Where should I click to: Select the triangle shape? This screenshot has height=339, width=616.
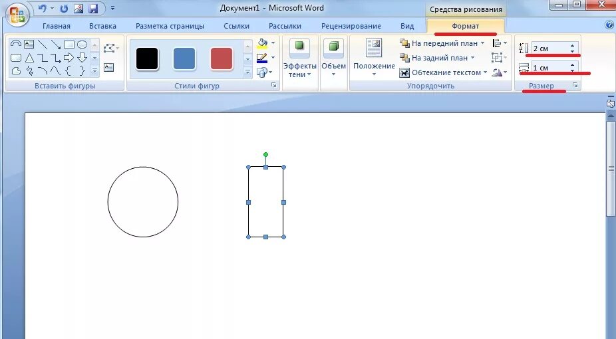click(29, 58)
